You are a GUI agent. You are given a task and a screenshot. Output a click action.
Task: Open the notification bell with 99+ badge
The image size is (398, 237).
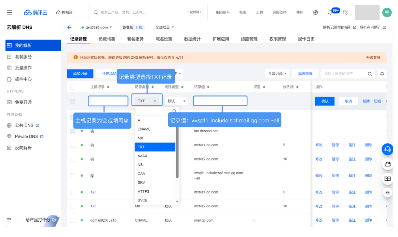tap(330, 12)
